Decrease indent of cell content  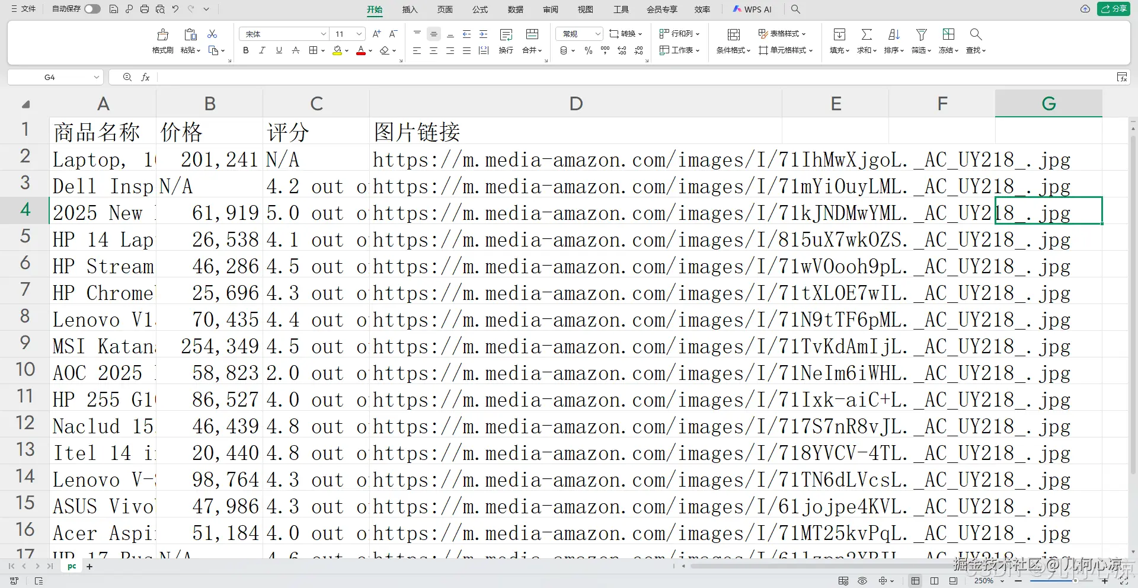[466, 34]
